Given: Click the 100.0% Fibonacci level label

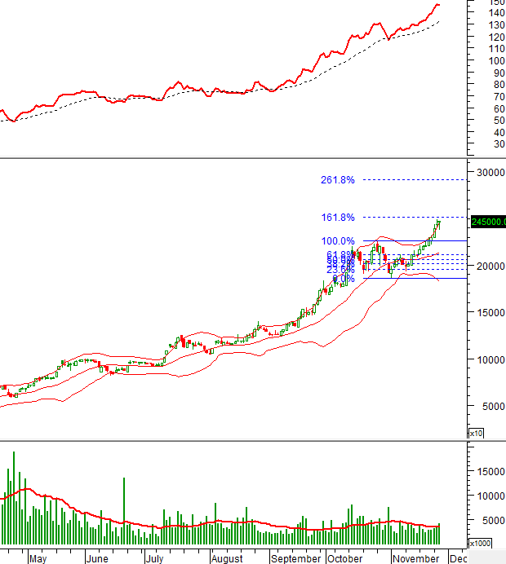Looking at the screenshot, I should pyautogui.click(x=337, y=241).
